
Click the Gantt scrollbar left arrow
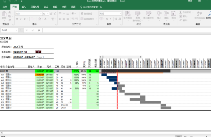click(x=100, y=57)
